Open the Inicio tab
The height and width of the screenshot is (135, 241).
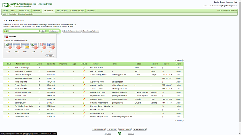(x=5, y=10)
